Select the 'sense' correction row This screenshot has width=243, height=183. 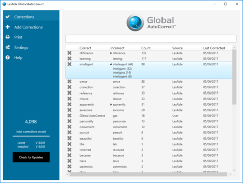149,82
